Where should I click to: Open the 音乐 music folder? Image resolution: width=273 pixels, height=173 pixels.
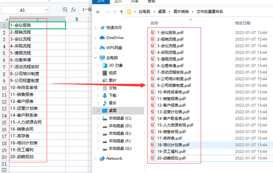[x=113, y=103]
